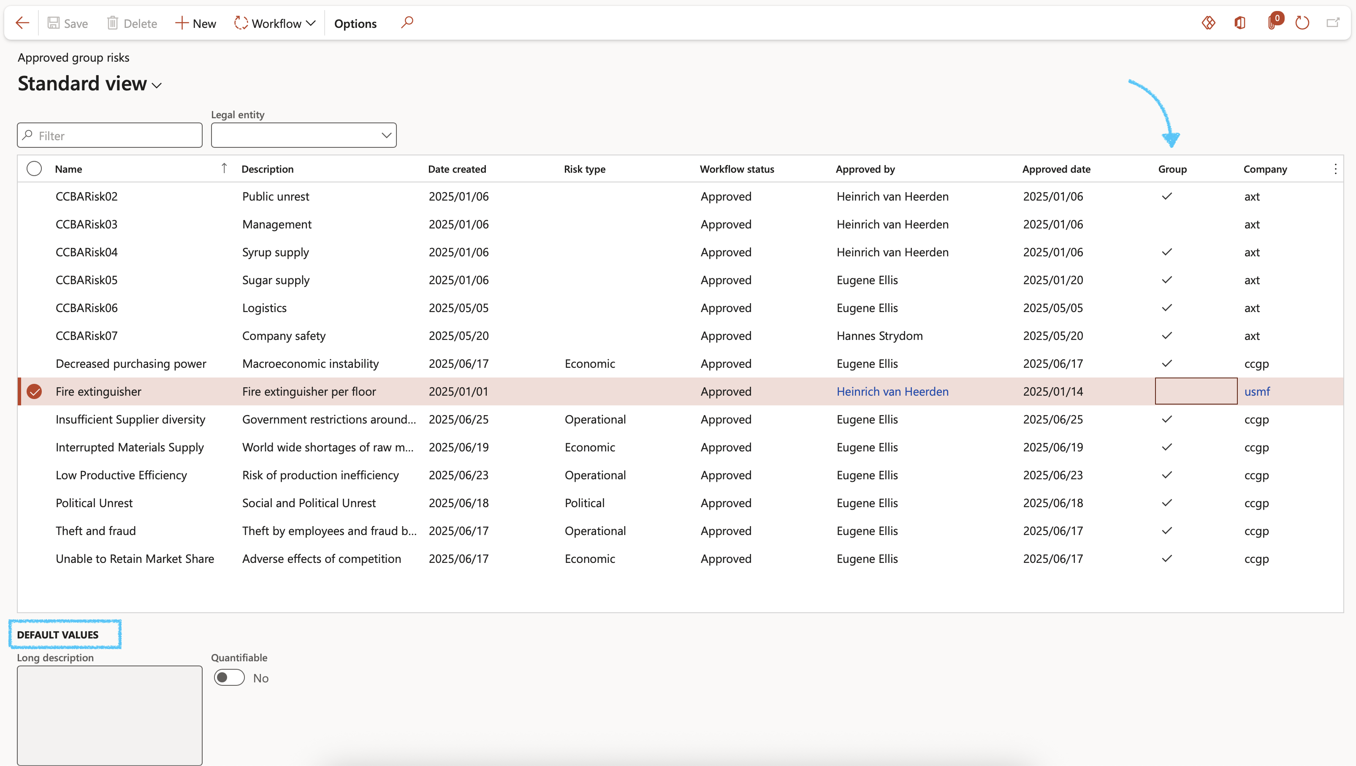Screen dimensions: 1356x766
Task: Click the Date created column header
Action: [457, 169]
